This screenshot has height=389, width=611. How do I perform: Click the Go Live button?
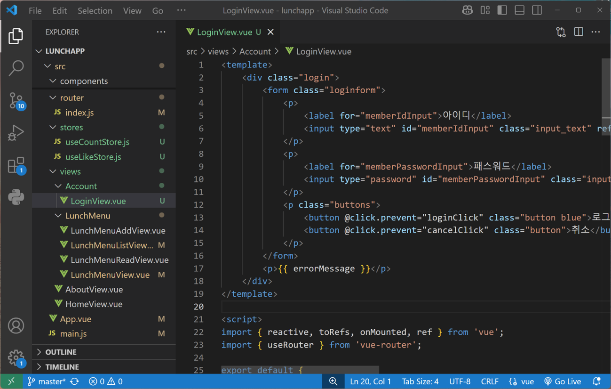coord(563,381)
